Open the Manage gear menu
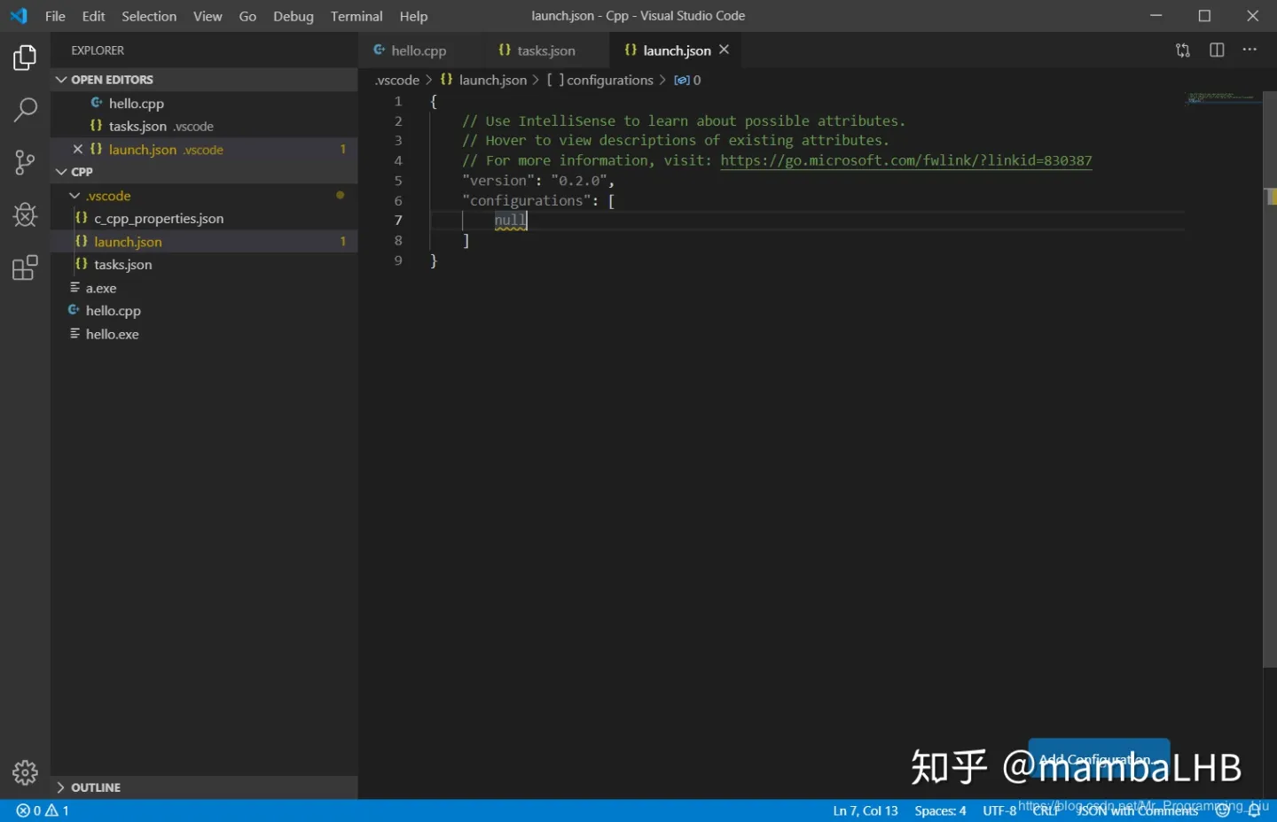This screenshot has width=1277, height=822. [x=24, y=772]
